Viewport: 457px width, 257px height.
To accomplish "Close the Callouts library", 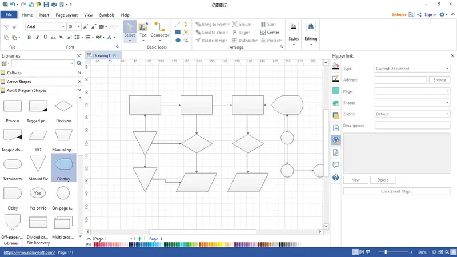I will tap(79, 73).
